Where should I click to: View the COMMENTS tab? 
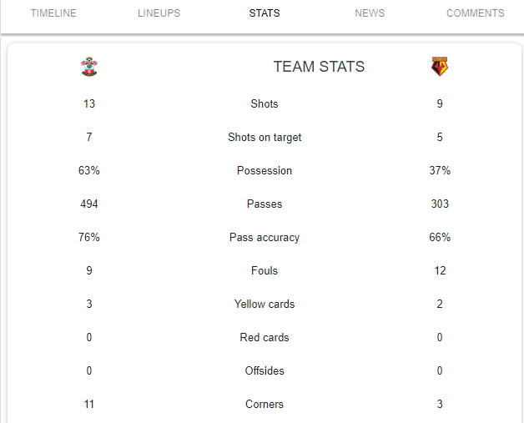[476, 13]
